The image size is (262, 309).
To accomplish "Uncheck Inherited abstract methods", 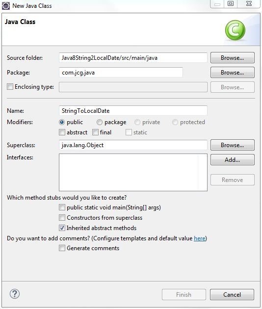I will [62, 228].
